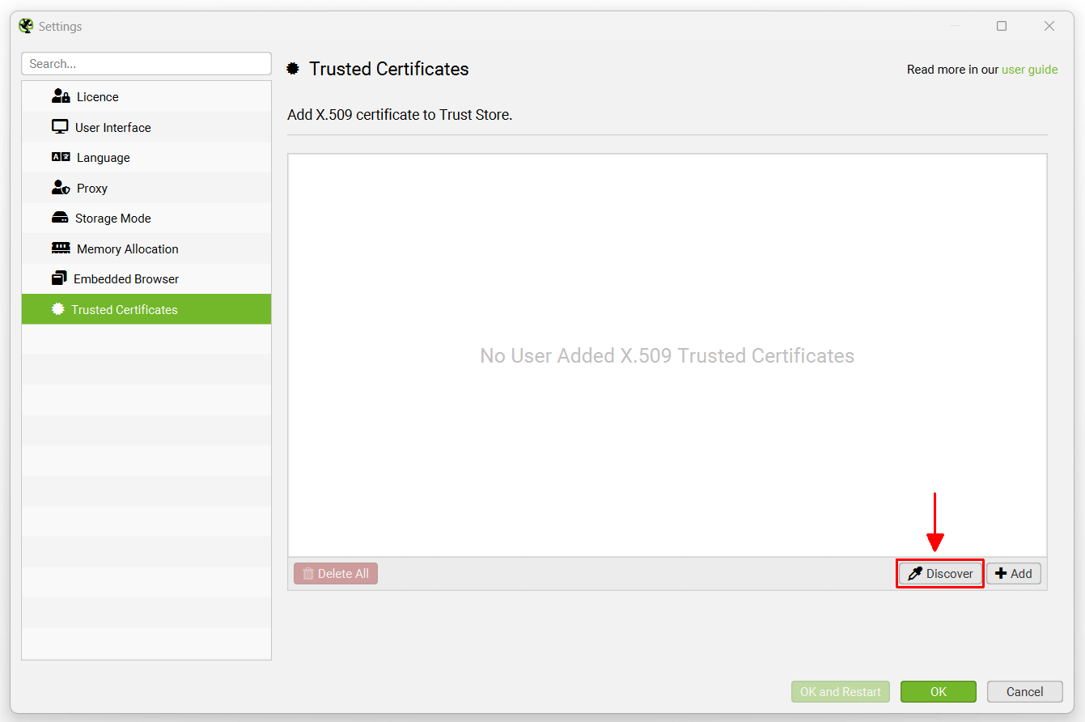Image resolution: width=1085 pixels, height=722 pixels.
Task: Switch to the User Interface settings section
Action: pos(114,127)
